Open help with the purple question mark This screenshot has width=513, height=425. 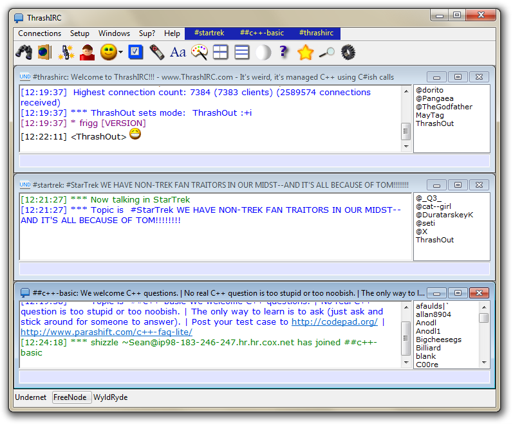pos(284,52)
